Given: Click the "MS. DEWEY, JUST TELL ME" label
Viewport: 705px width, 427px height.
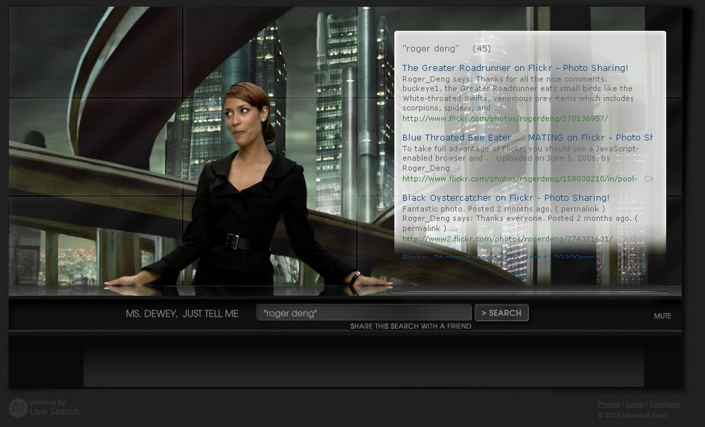Looking at the screenshot, I should pyautogui.click(x=182, y=314).
